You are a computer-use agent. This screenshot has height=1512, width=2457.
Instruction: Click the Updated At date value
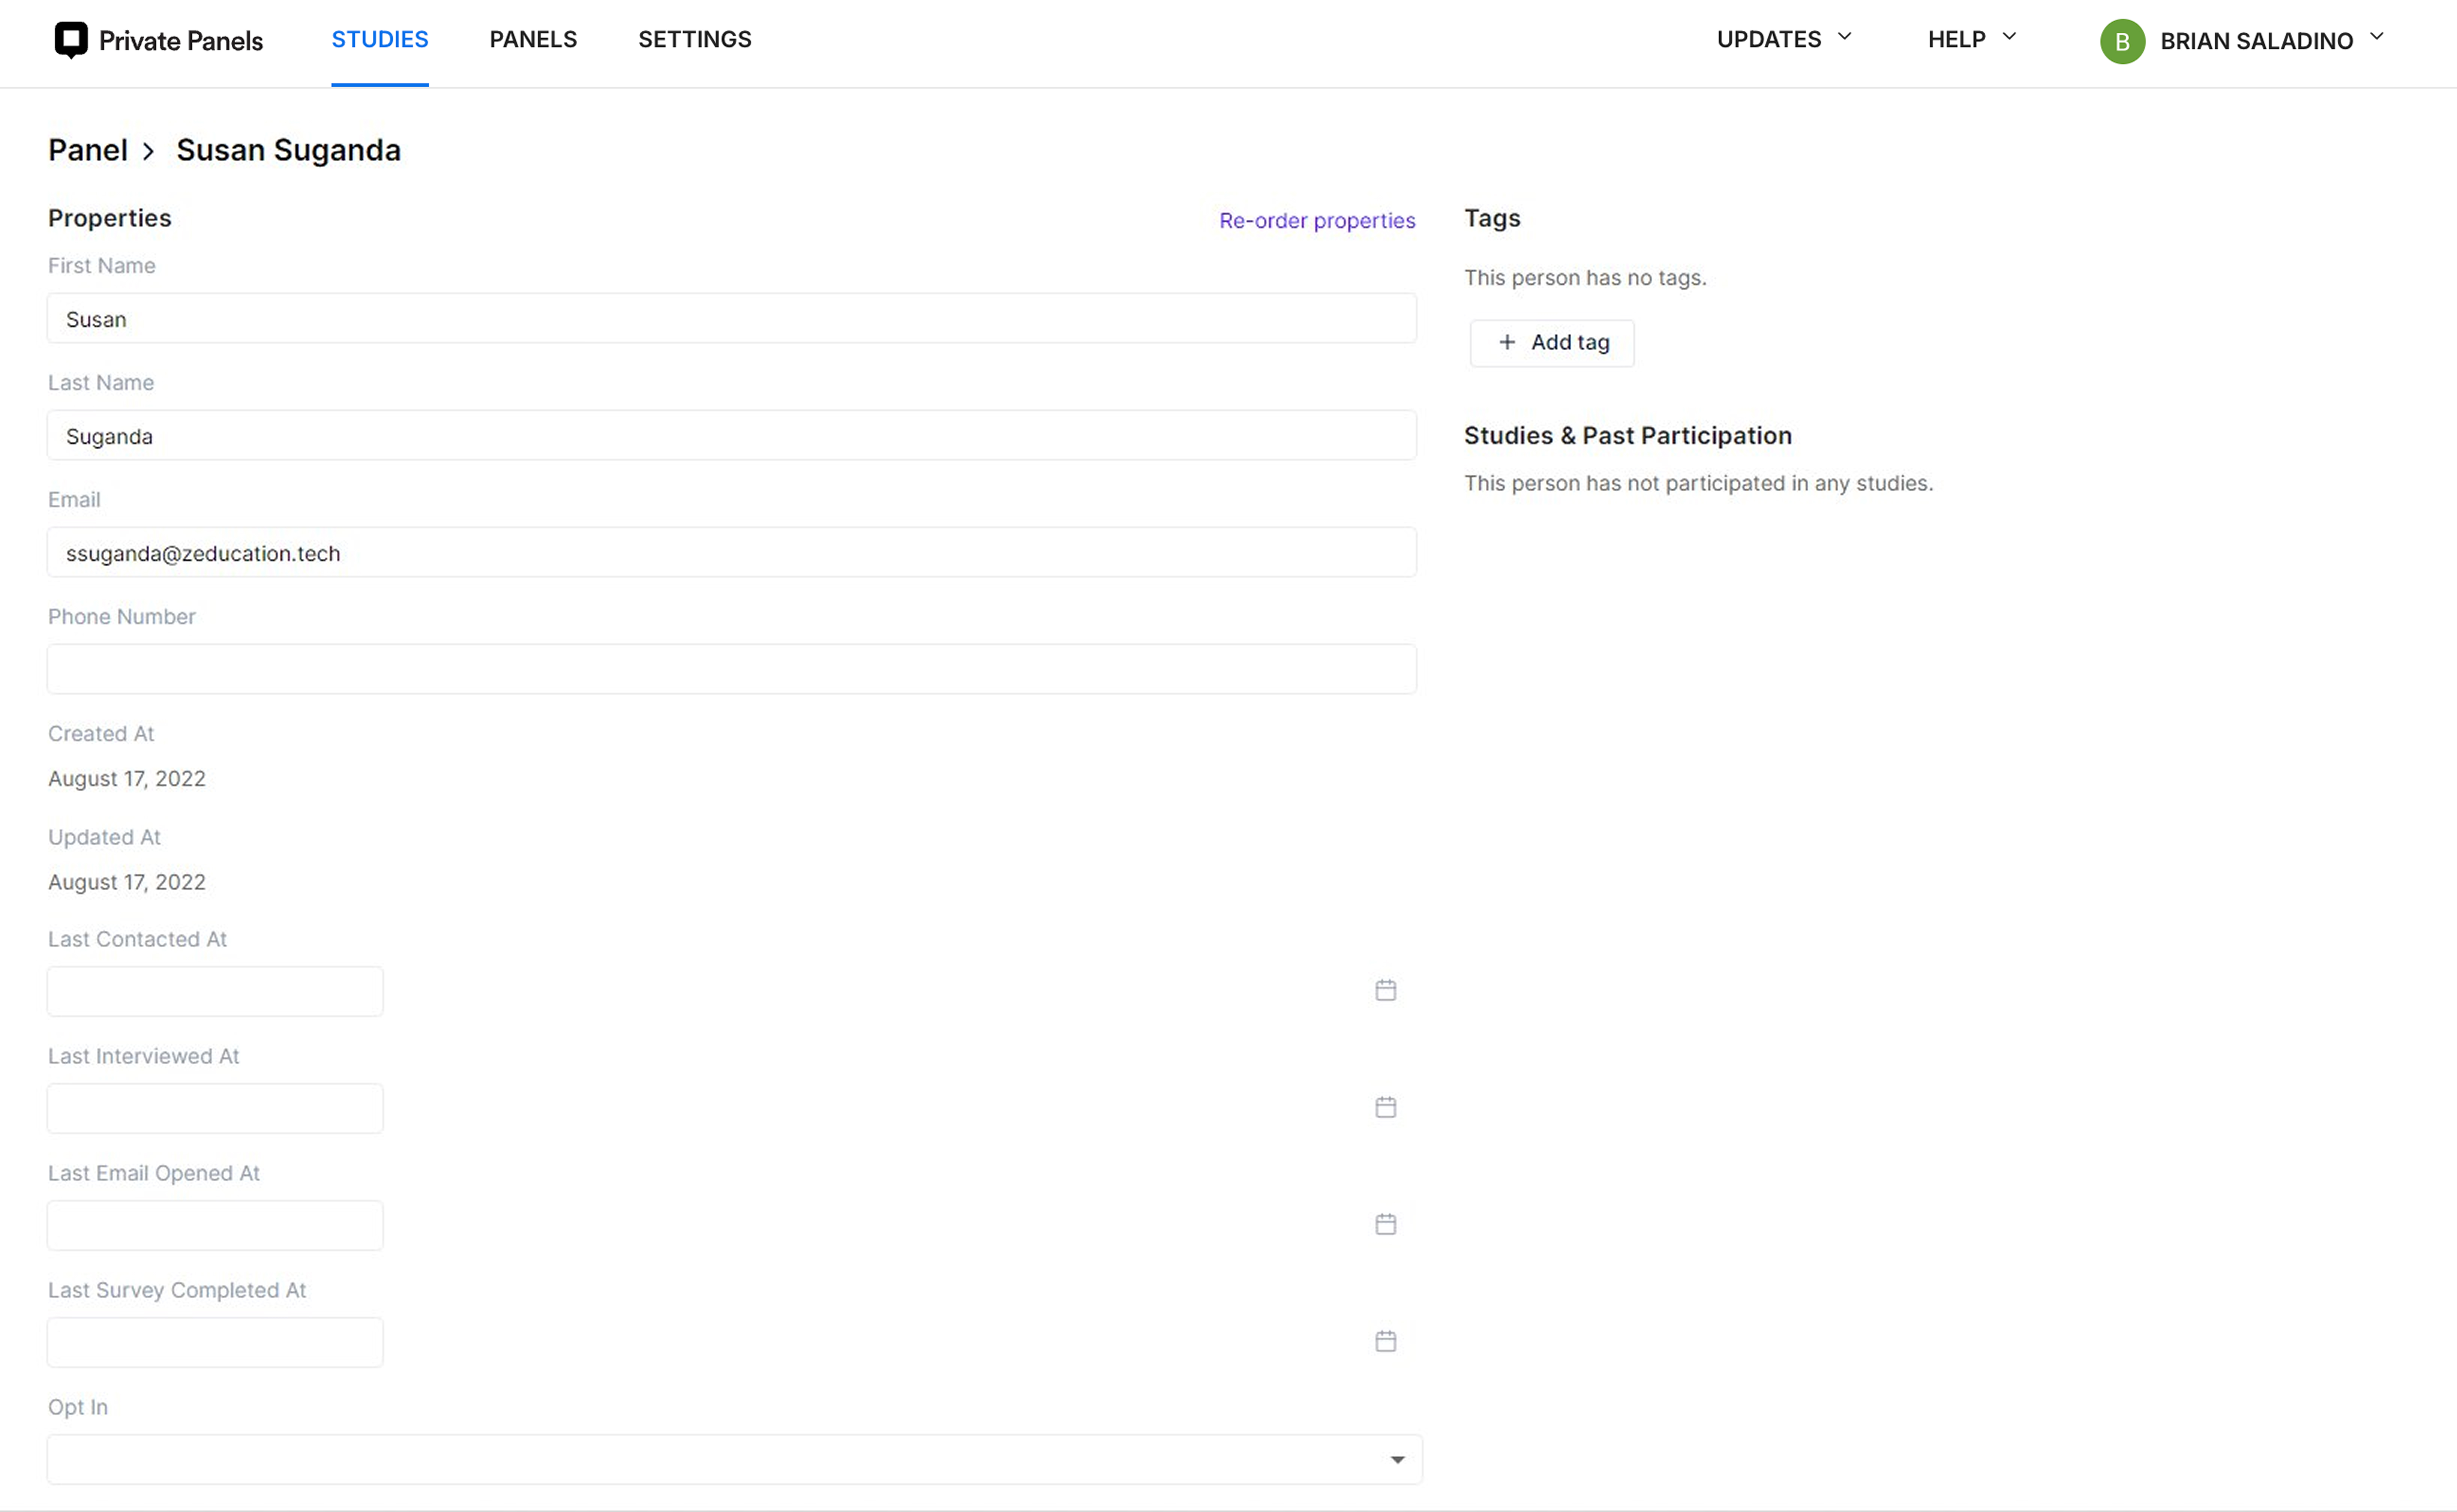[127, 882]
